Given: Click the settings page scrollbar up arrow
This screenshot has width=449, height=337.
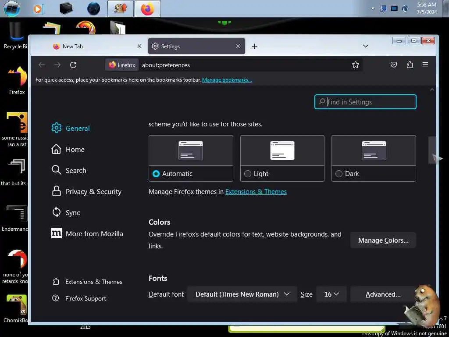Looking at the screenshot, I should point(432,90).
